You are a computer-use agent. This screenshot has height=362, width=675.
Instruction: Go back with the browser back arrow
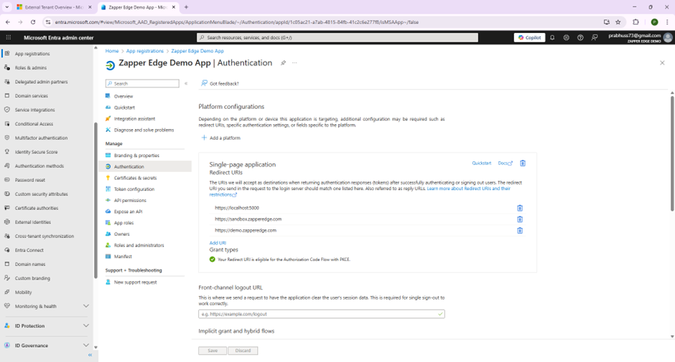[x=8, y=22]
